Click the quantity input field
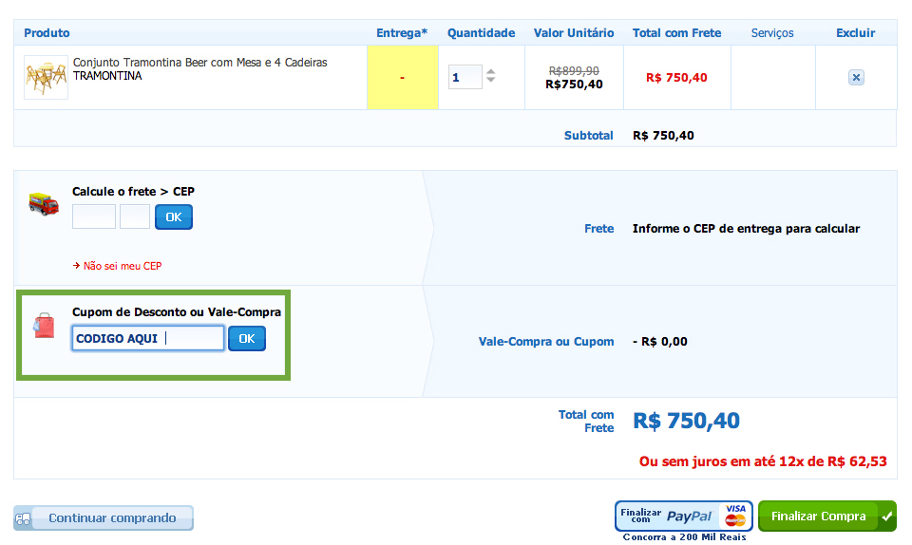 [465, 77]
